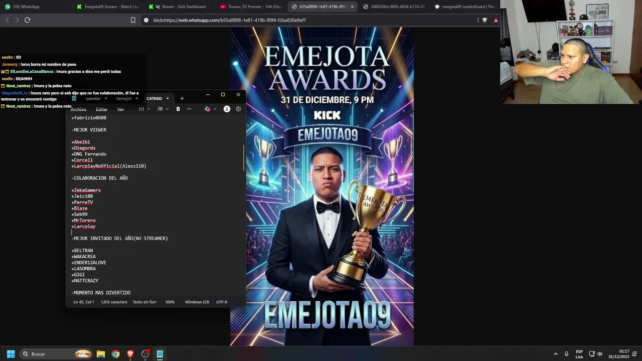Click the site info icon in address bar
This screenshot has width=642, height=361.
coord(146,20)
